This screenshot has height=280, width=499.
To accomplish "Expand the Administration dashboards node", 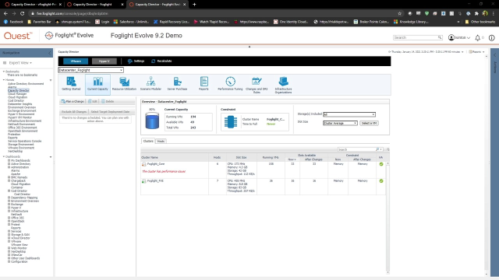I will pos(9,167).
